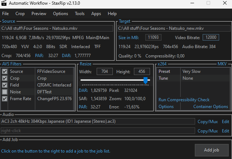This screenshot has width=232, height=159.
Task: Open the Crop menu
Action: point(20,14)
